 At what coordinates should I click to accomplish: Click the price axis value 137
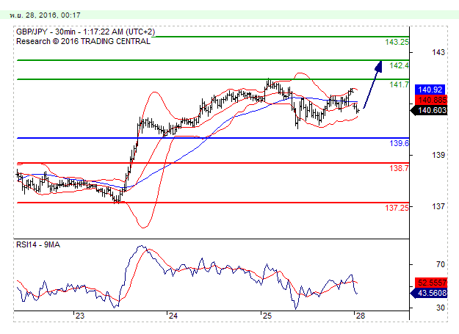coord(438,207)
